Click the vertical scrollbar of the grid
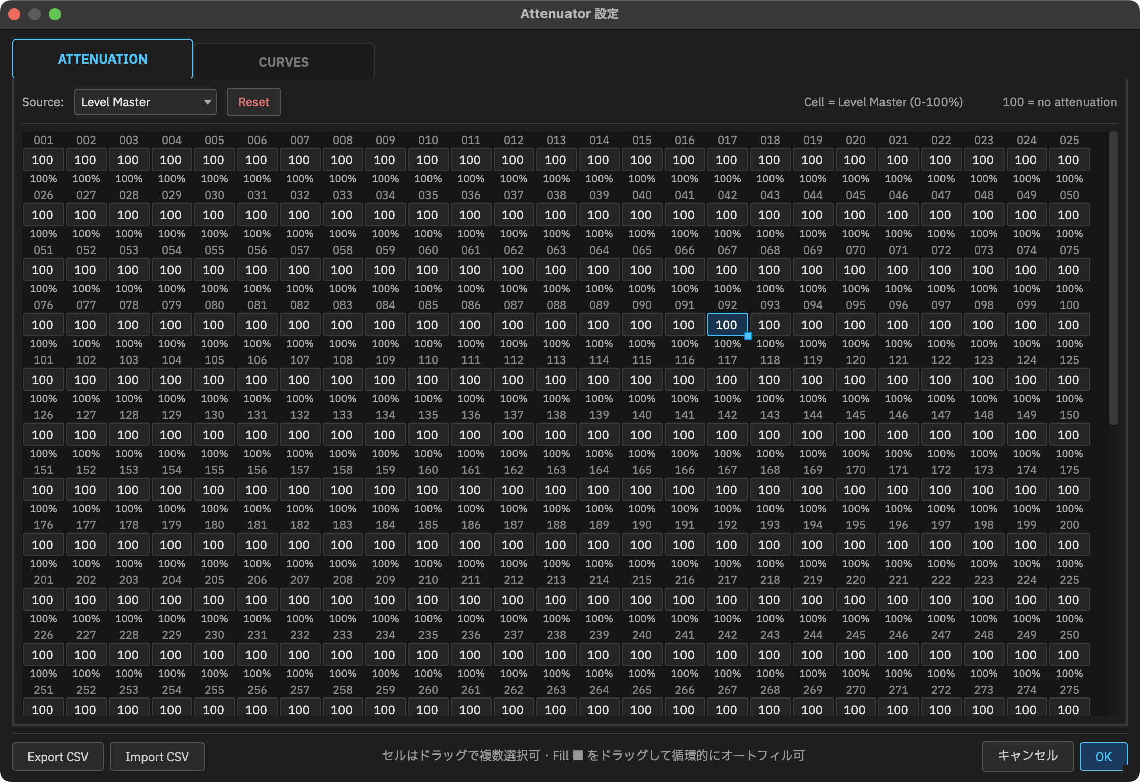This screenshot has width=1140, height=782. 1113,278
